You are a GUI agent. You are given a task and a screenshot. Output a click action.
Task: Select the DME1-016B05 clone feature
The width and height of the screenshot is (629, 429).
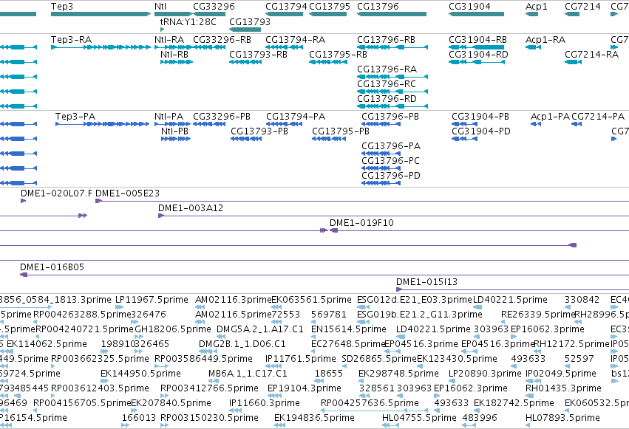click(x=324, y=275)
